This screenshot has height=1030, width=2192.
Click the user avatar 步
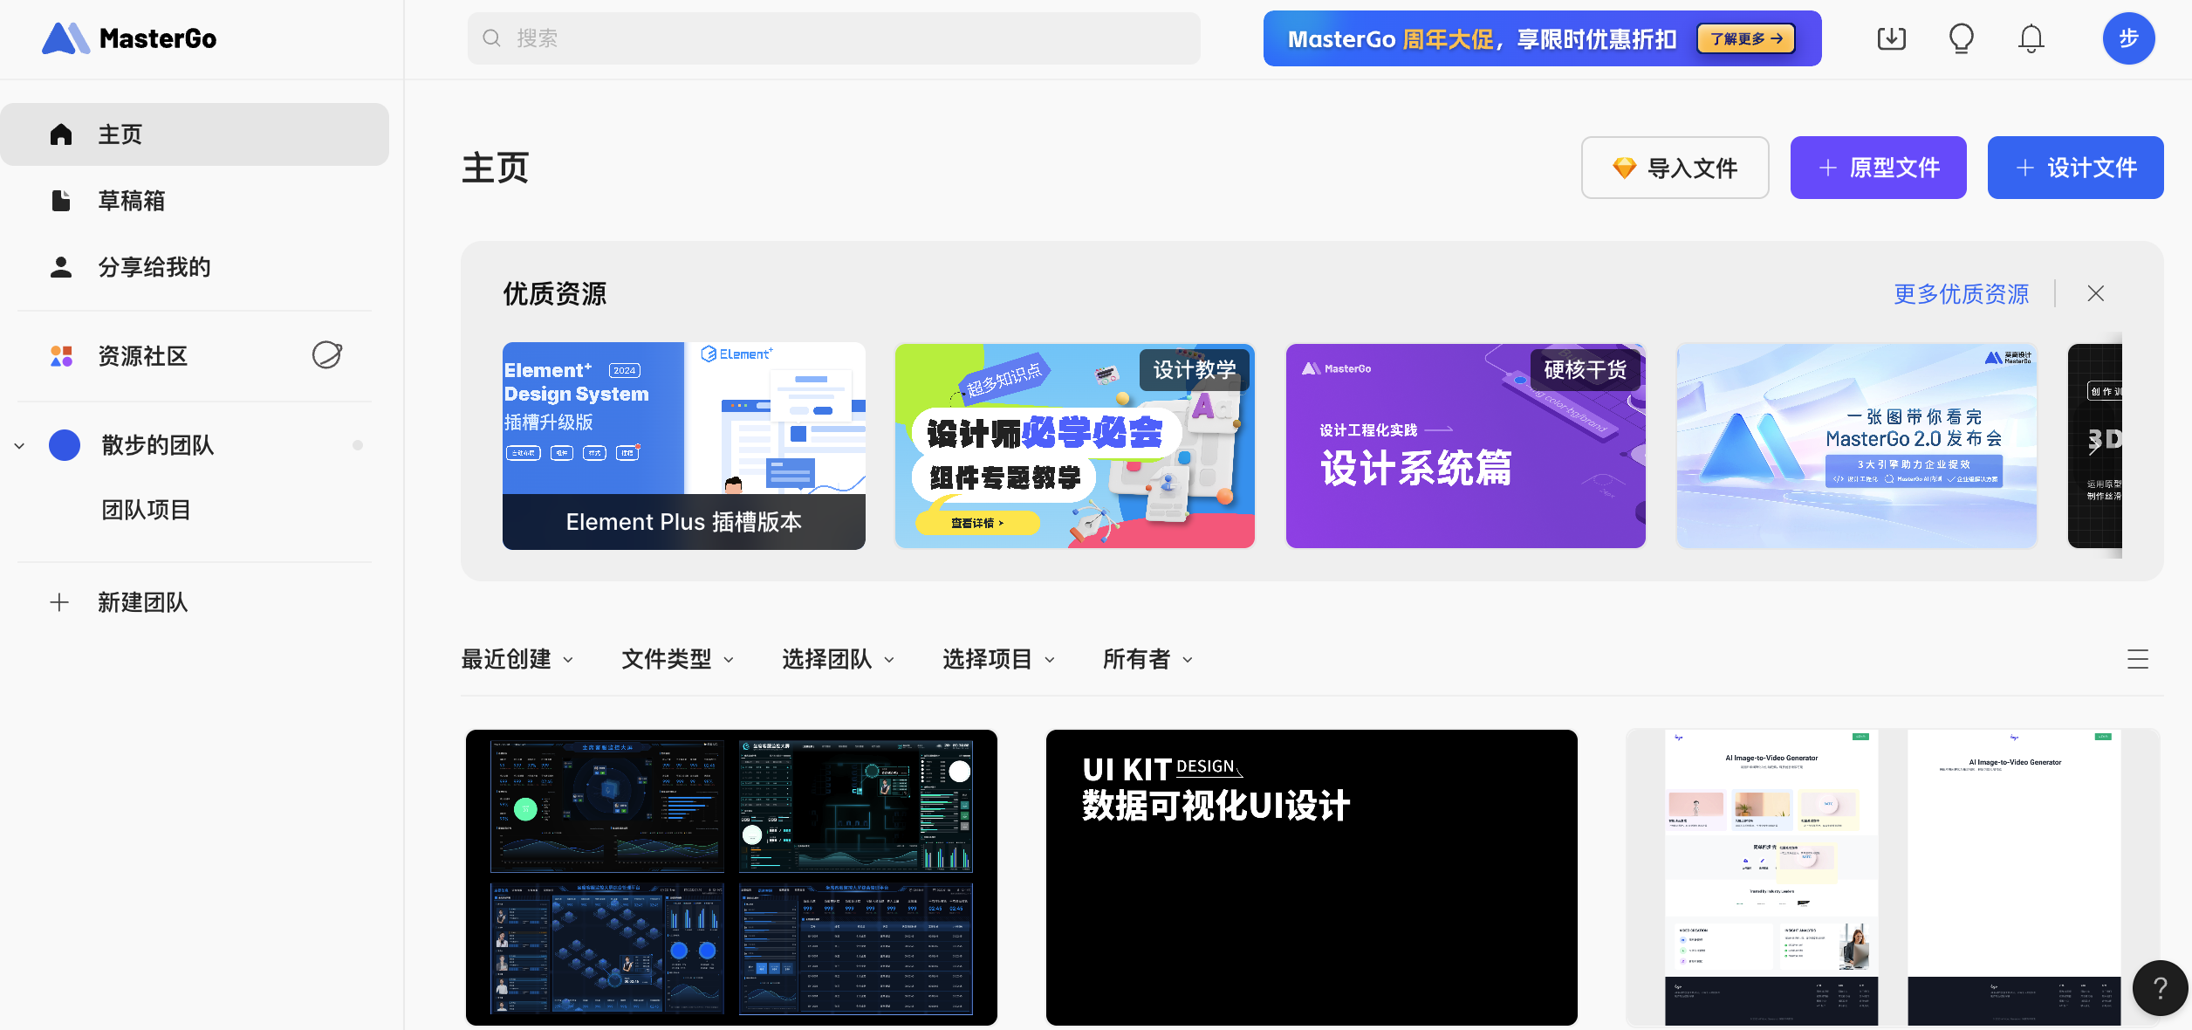click(x=2127, y=38)
